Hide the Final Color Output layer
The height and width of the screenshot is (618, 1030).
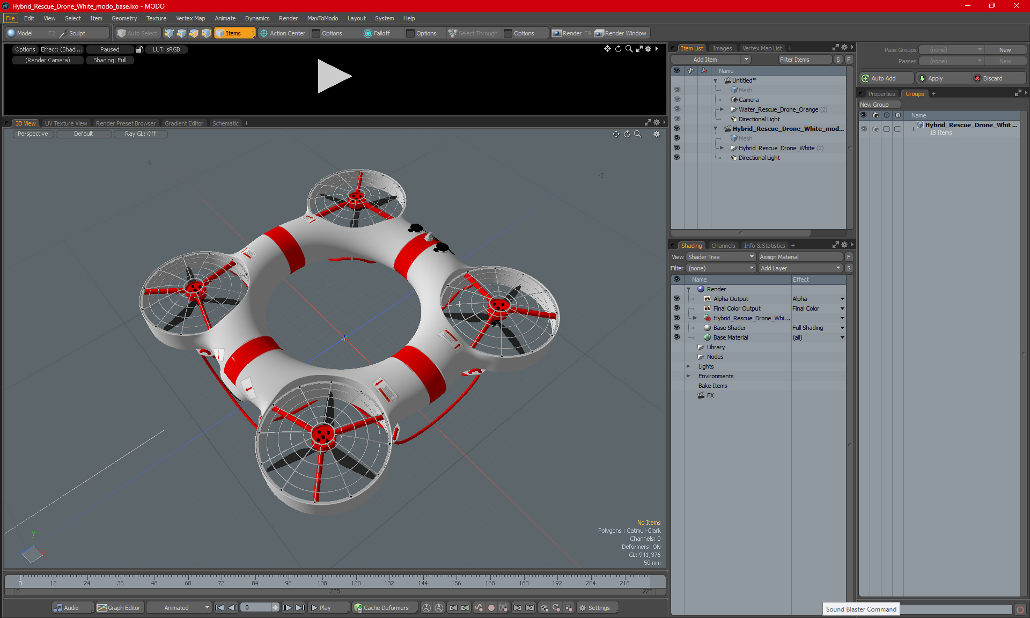pyautogui.click(x=676, y=308)
